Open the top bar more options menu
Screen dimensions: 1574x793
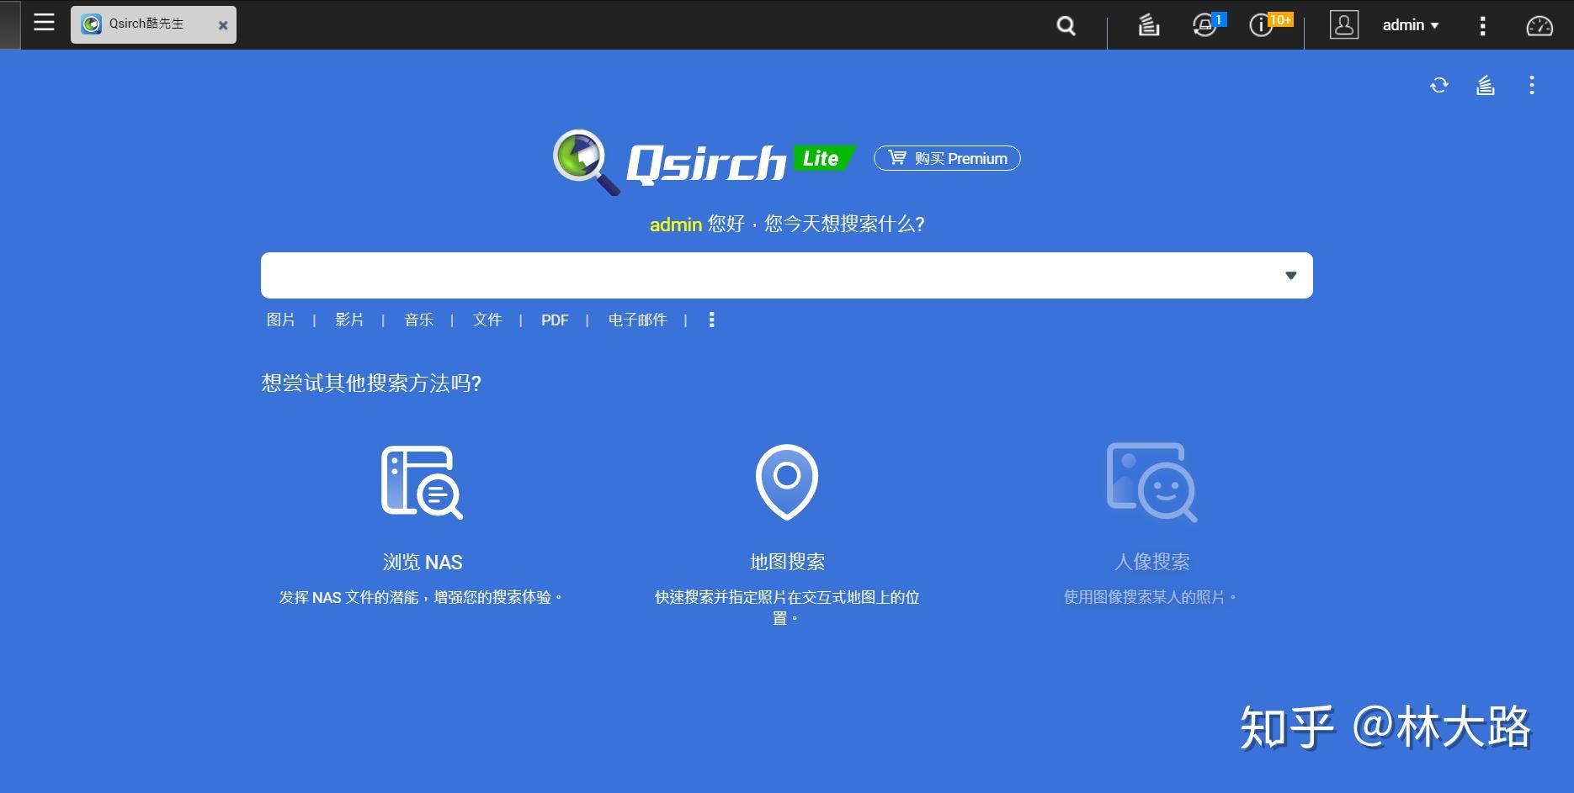(x=1482, y=25)
